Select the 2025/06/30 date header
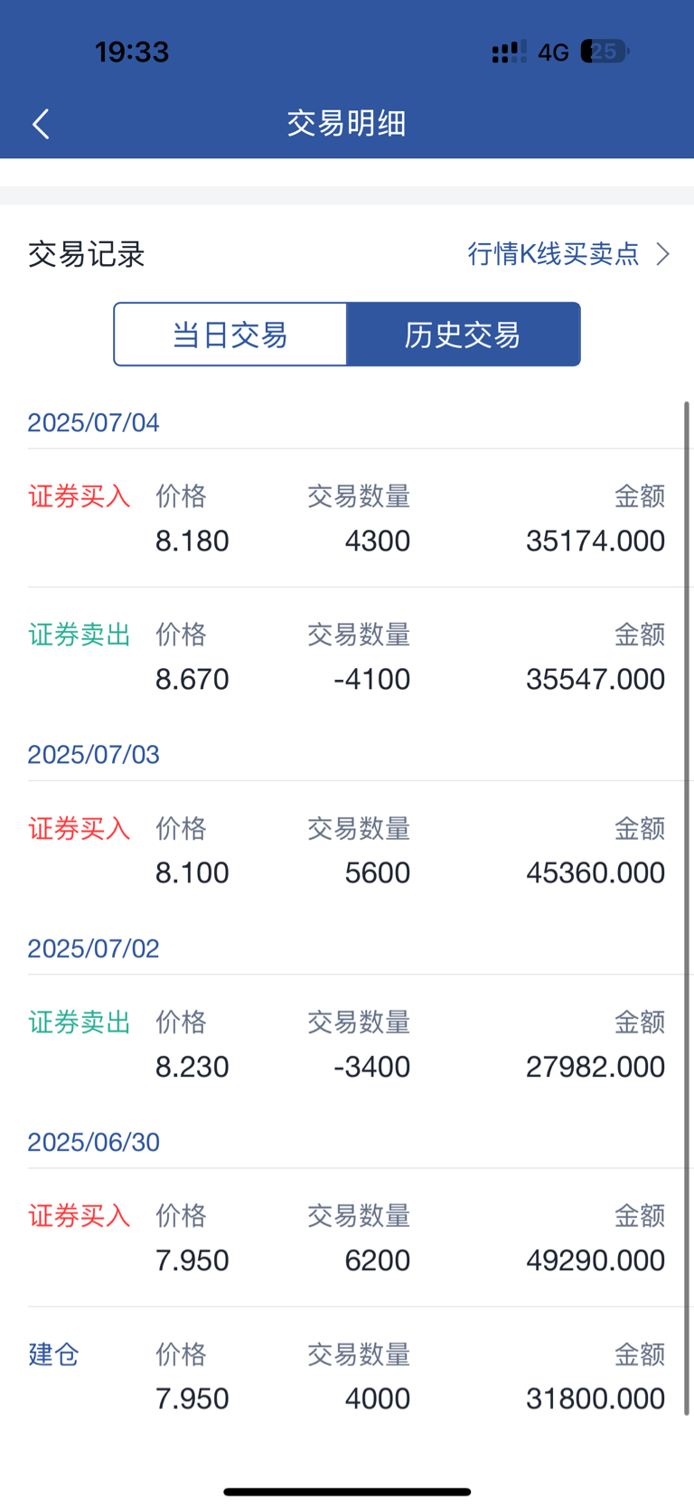This screenshot has width=694, height=1509. (93, 1142)
